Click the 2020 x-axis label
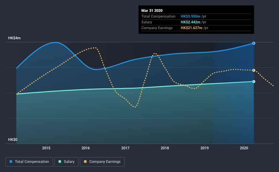The height and width of the screenshot is (172, 279). click(x=244, y=148)
